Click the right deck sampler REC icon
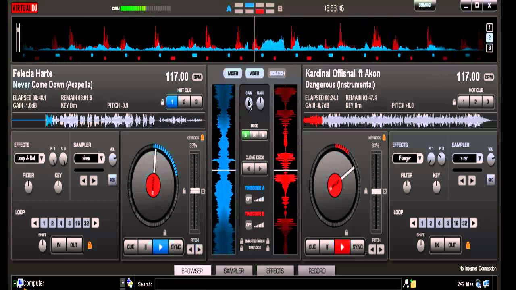The height and width of the screenshot is (290, 516). point(491,180)
